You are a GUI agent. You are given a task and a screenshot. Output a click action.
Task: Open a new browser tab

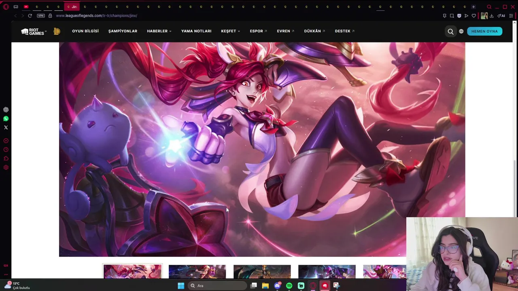[x=473, y=7]
